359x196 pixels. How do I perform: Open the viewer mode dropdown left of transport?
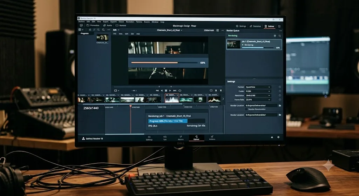[116, 91]
